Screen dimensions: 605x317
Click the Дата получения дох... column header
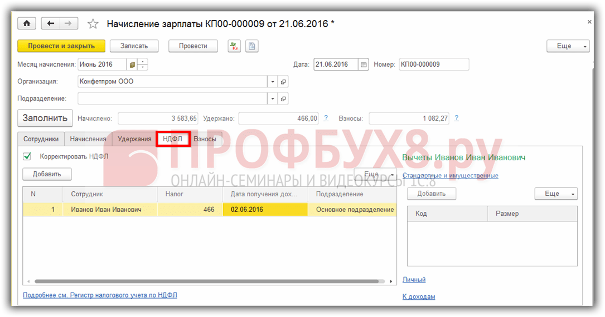pyautogui.click(x=265, y=194)
